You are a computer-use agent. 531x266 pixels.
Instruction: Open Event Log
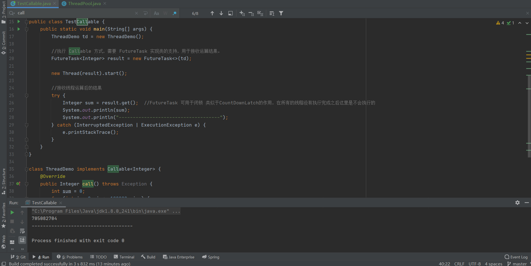click(516, 257)
